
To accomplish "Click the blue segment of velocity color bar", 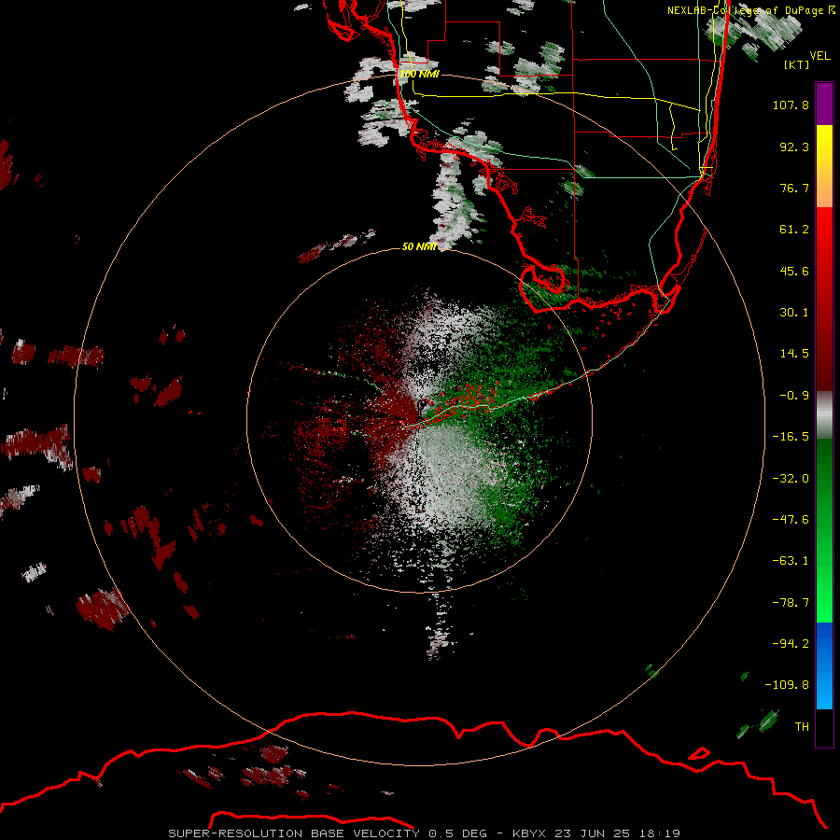I will (x=824, y=665).
